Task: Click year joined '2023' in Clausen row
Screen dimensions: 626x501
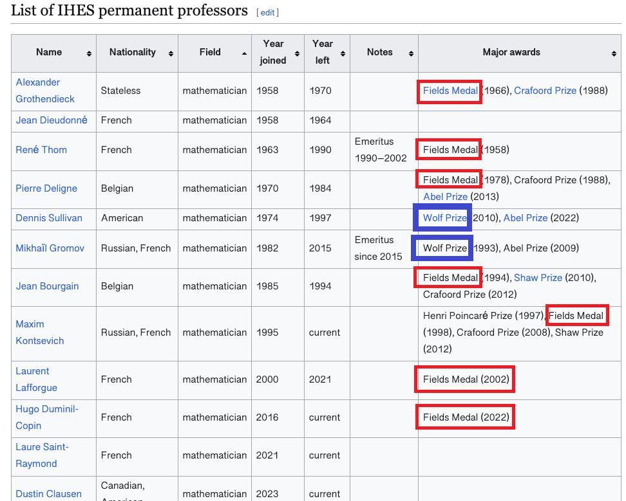Action: coord(267,494)
